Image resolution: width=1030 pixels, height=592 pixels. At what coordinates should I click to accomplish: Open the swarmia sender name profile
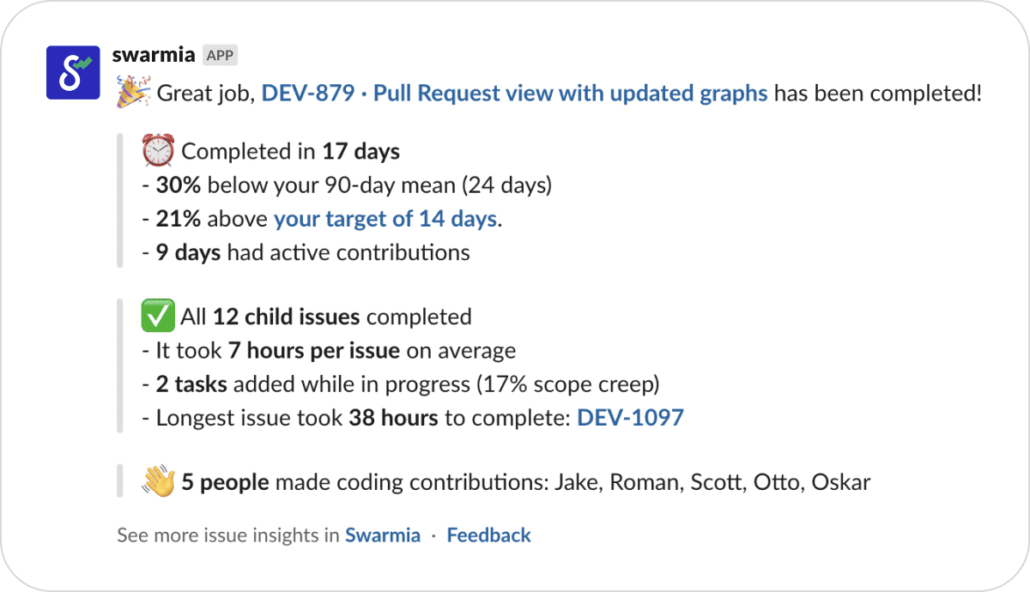pos(154,55)
